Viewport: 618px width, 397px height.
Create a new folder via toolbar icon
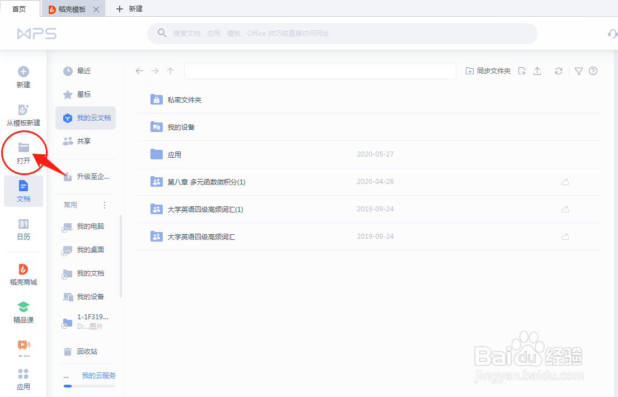[521, 71]
